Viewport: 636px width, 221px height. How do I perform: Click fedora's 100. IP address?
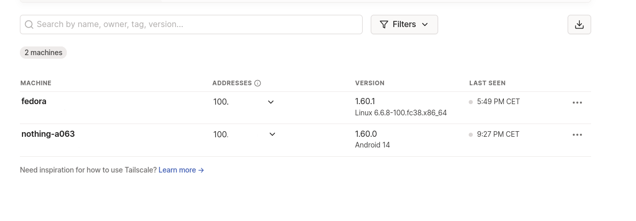click(221, 102)
